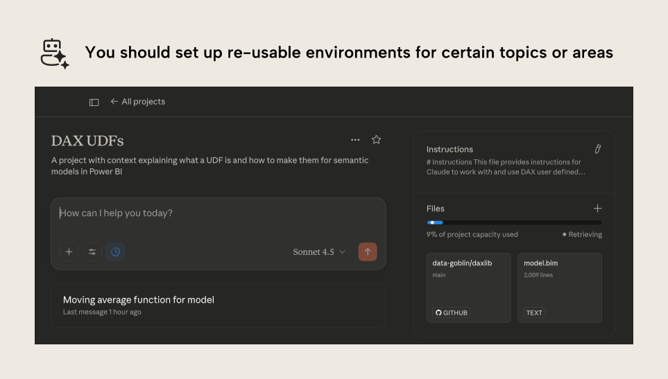
Task: Click the TEXT badge on model.bim
Action: (534, 312)
